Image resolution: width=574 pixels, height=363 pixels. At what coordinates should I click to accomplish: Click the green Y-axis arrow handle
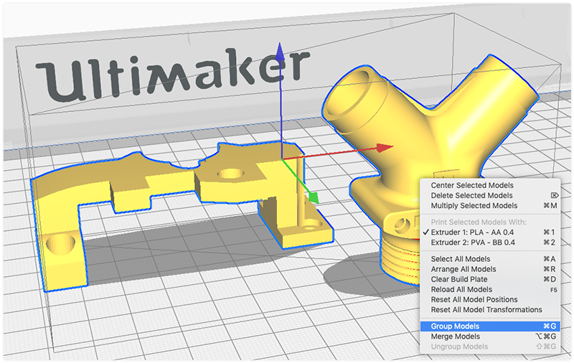coord(313,196)
